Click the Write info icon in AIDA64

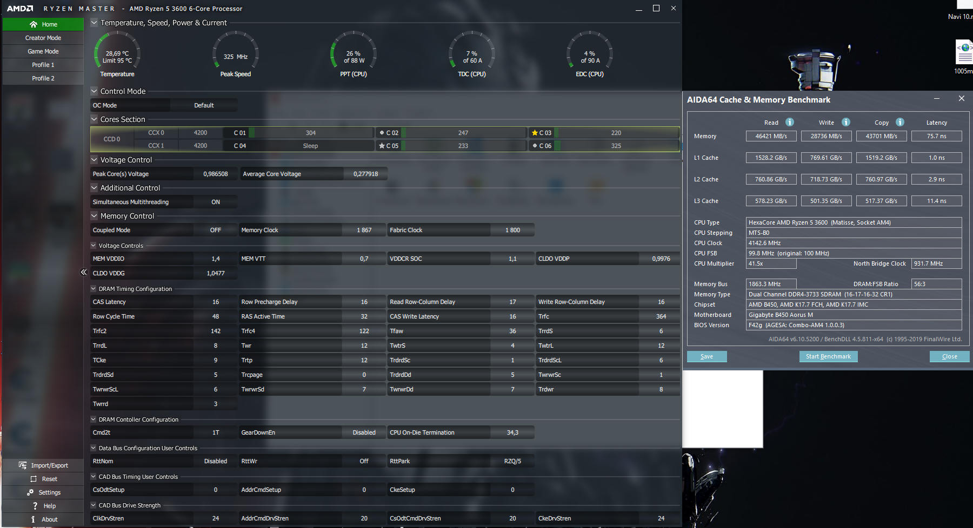[846, 122]
